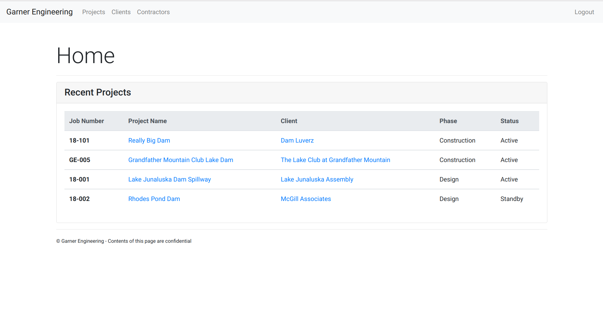Click the Home page heading
Screen dimensions: 603x309
coord(86,56)
